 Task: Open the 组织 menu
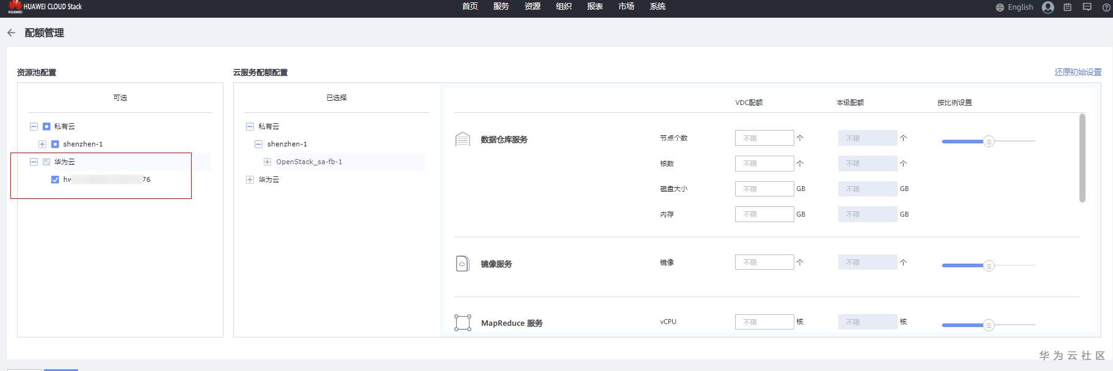point(564,7)
